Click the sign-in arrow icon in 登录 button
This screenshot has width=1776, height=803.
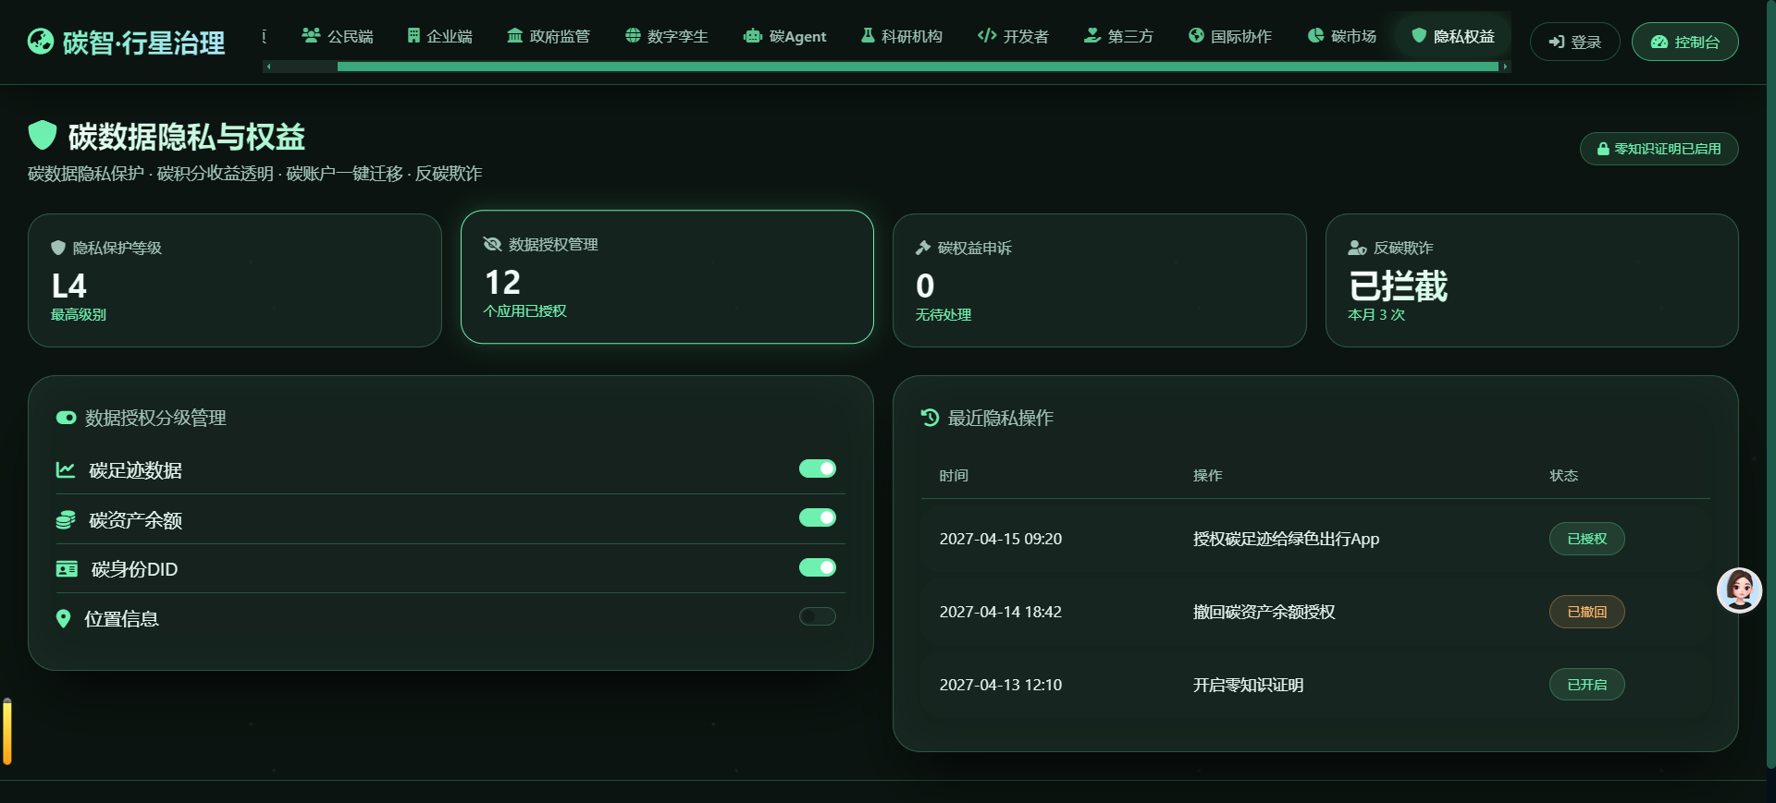pos(1556,42)
